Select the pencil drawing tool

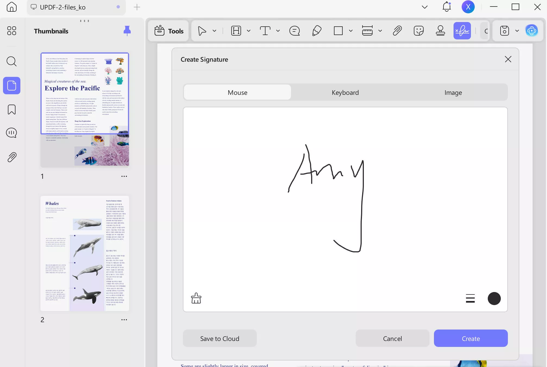(x=317, y=31)
